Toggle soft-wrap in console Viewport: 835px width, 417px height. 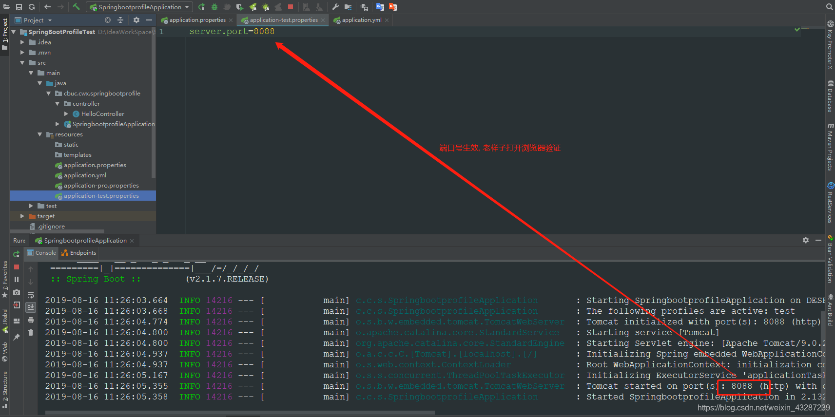pos(31,295)
